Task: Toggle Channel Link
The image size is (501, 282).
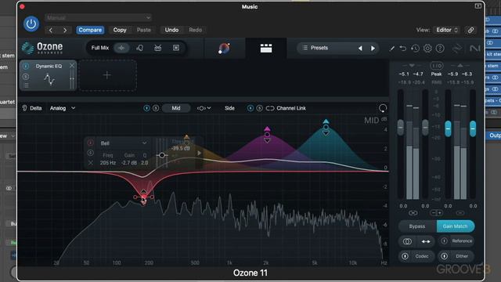Action: (x=286, y=108)
